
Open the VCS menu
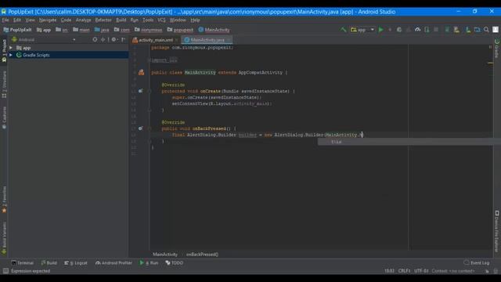pyautogui.click(x=162, y=20)
